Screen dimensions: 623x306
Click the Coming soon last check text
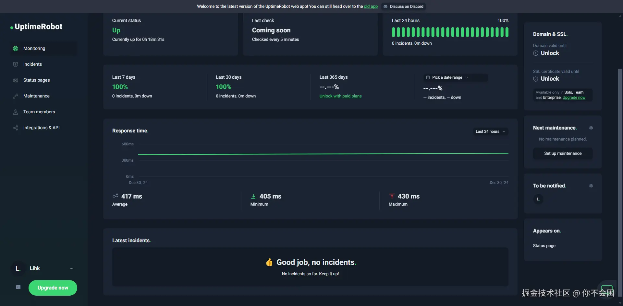click(271, 30)
